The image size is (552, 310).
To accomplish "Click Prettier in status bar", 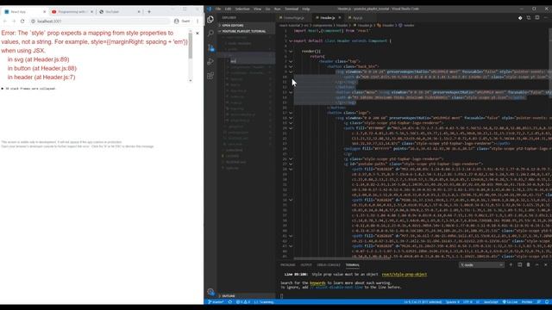I will pos(527,302).
